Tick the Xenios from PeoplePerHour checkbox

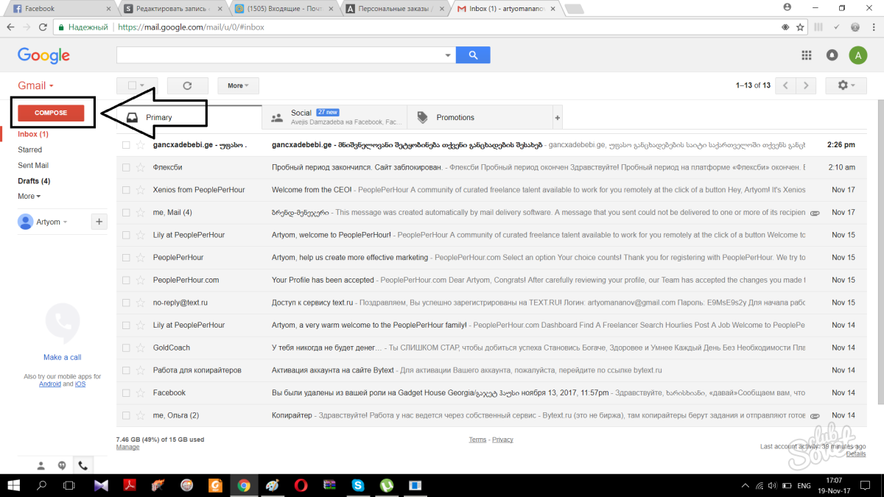(x=126, y=190)
